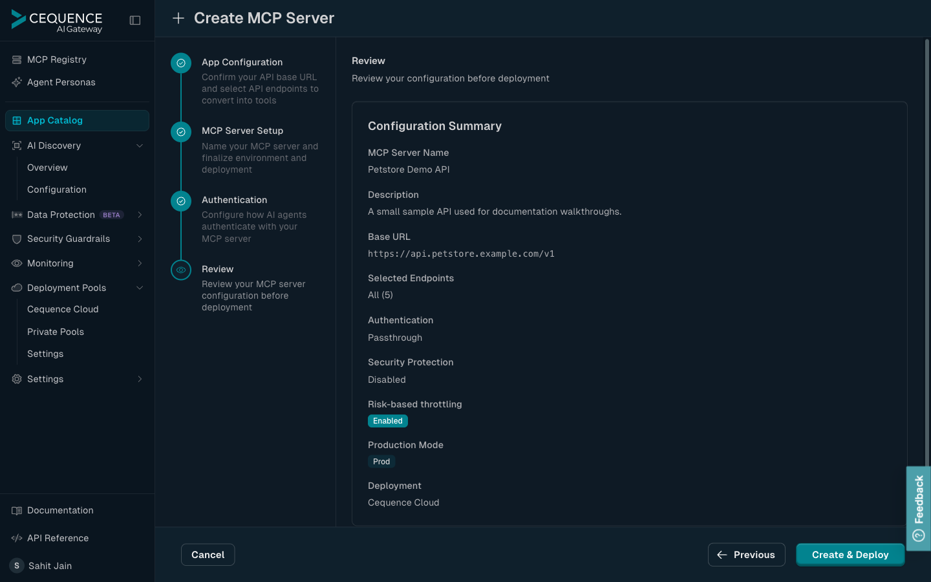Open AI Discovery Configuration

click(57, 189)
